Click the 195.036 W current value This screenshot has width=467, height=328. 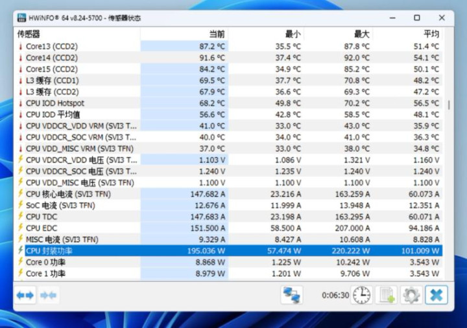206,251
